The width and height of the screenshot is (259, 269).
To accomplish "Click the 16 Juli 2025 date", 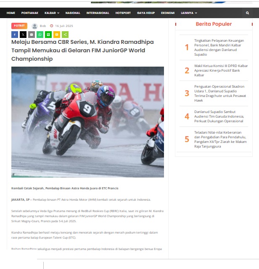I will [64, 26].
